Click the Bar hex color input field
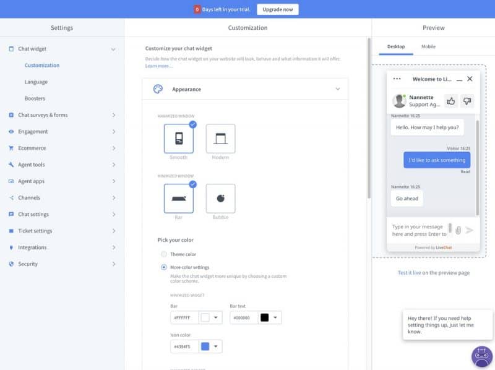This screenshot has height=370, width=495. click(184, 317)
